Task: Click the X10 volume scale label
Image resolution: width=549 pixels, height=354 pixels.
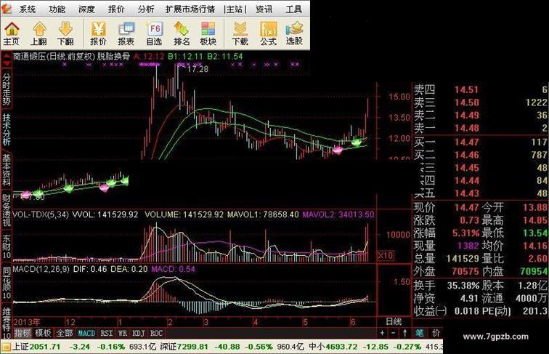Action: click(385, 256)
